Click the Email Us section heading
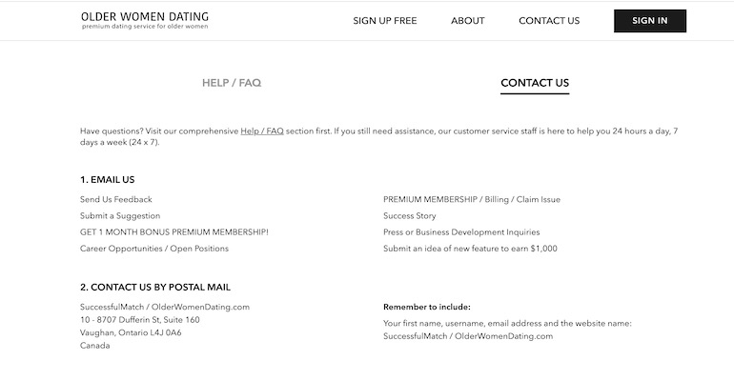Image resolution: width=734 pixels, height=381 pixels. (108, 179)
